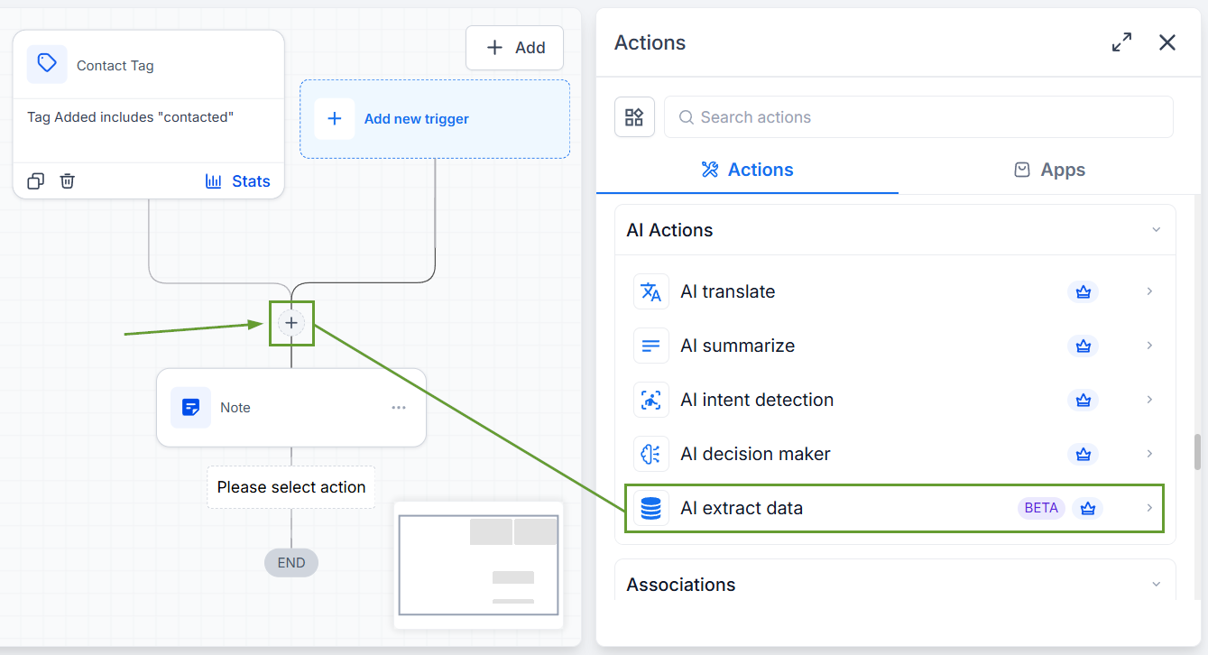Click the Add button on canvas

515,48
